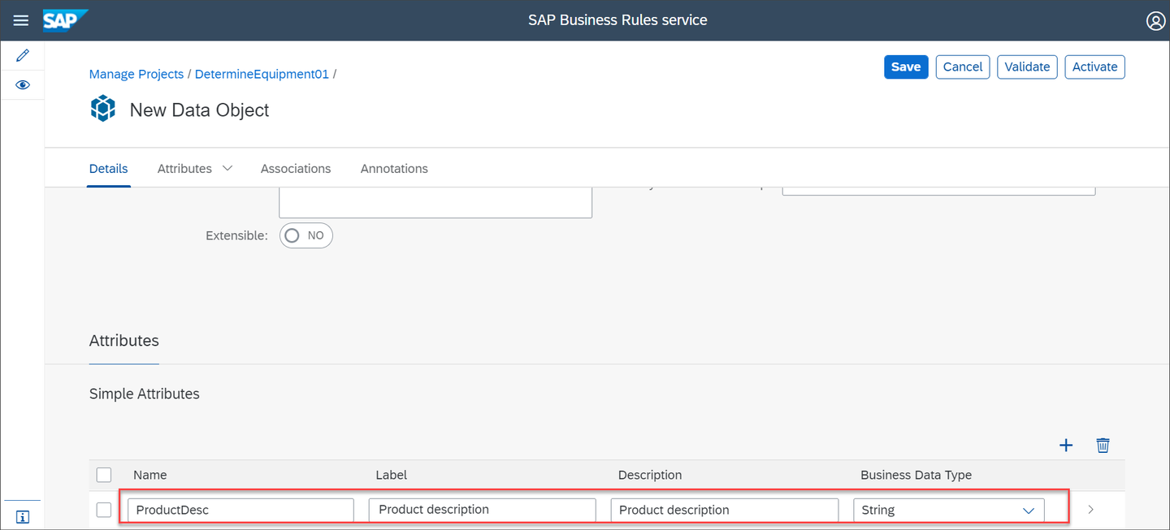1170x530 pixels.
Task: Open the info icon at sidebar bottom
Action: coord(23,517)
